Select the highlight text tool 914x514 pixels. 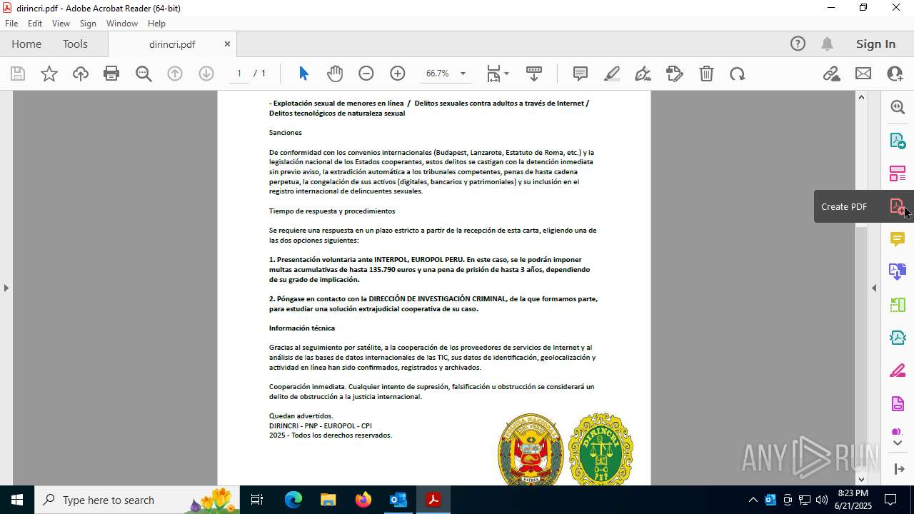(x=612, y=74)
